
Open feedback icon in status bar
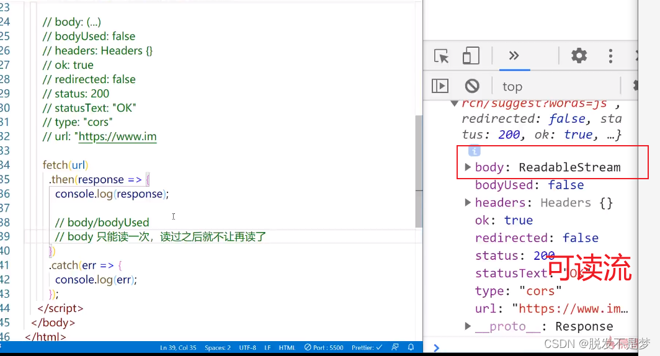tap(395, 347)
